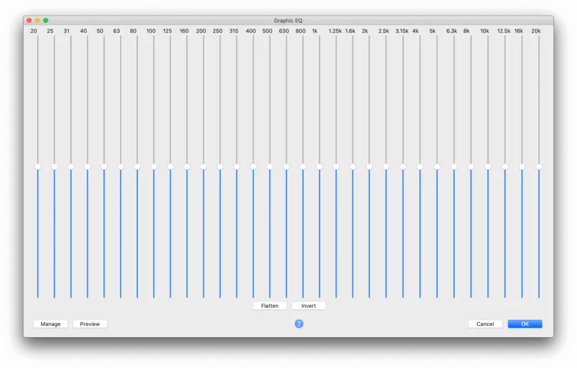Viewport: 577px width, 368px height.
Task: Click the 16k slider handle
Action: 522,167
